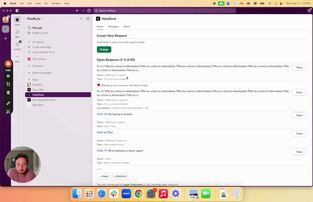Open System Settings from the Dock
This screenshot has height=202, width=313.
[151, 194]
